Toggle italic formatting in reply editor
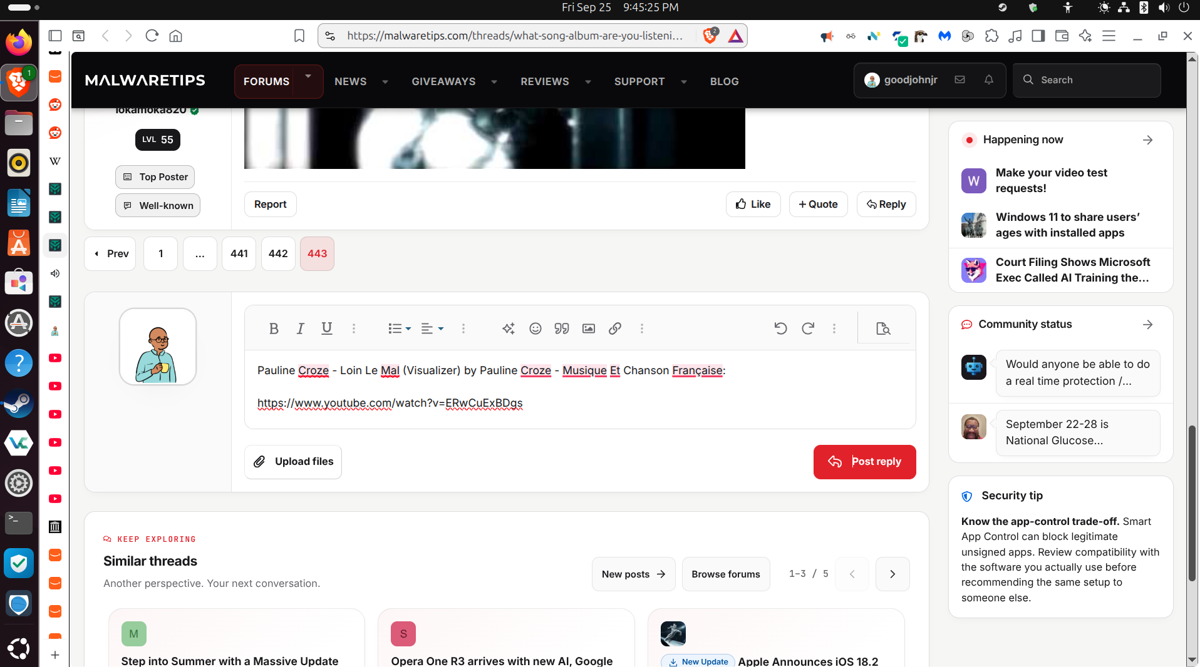The width and height of the screenshot is (1200, 667). click(x=301, y=328)
